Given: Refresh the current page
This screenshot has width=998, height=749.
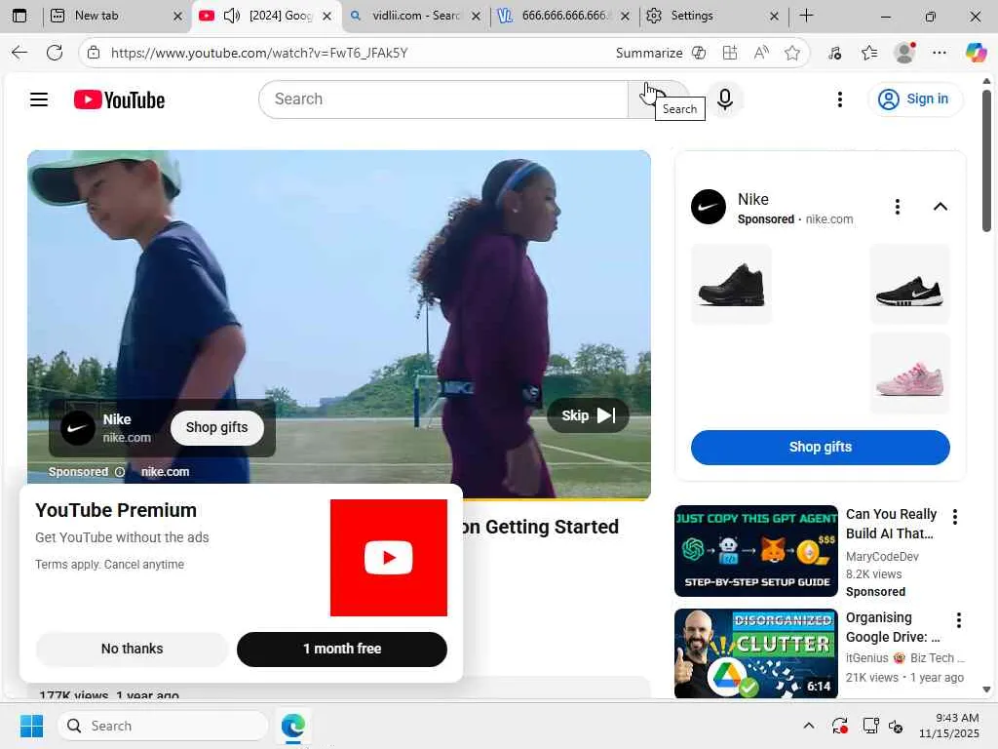Looking at the screenshot, I should coord(55,53).
